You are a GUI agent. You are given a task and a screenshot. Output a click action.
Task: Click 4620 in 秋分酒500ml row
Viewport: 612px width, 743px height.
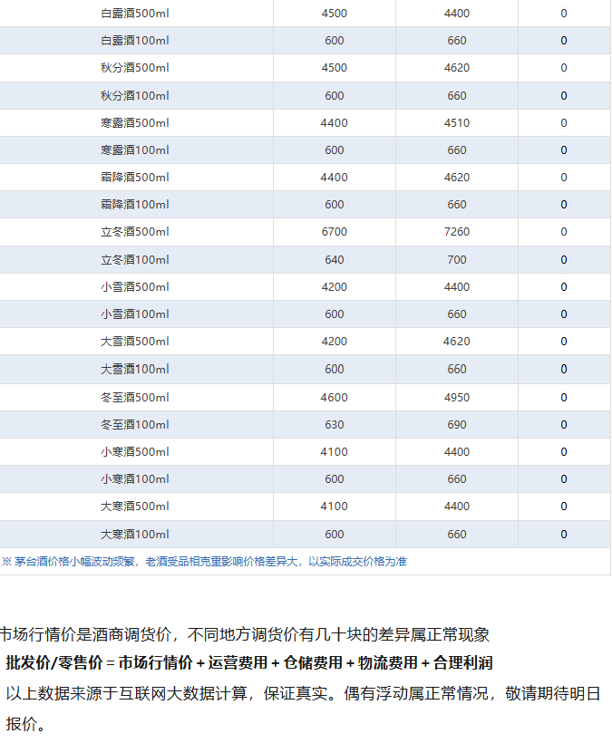point(457,68)
